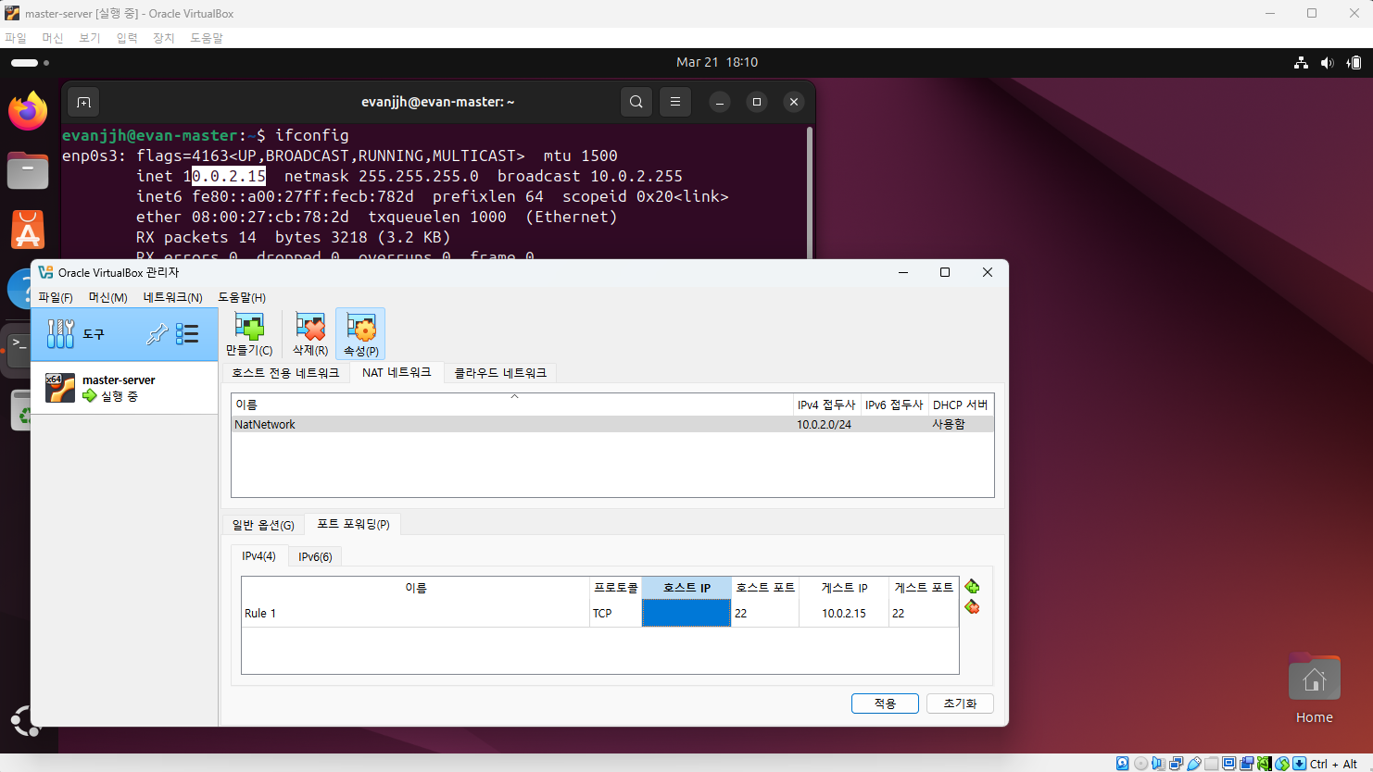Open the manager's 네트워크(N) menu

[173, 297]
